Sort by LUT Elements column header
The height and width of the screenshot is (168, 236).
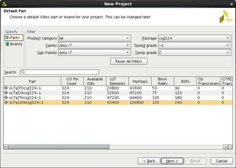117,81
